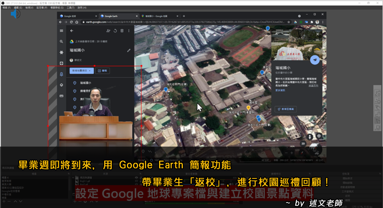Image resolution: width=383 pixels, height=208 pixels.
Task: Bookmark the page with the star icon
Action: point(289,22)
